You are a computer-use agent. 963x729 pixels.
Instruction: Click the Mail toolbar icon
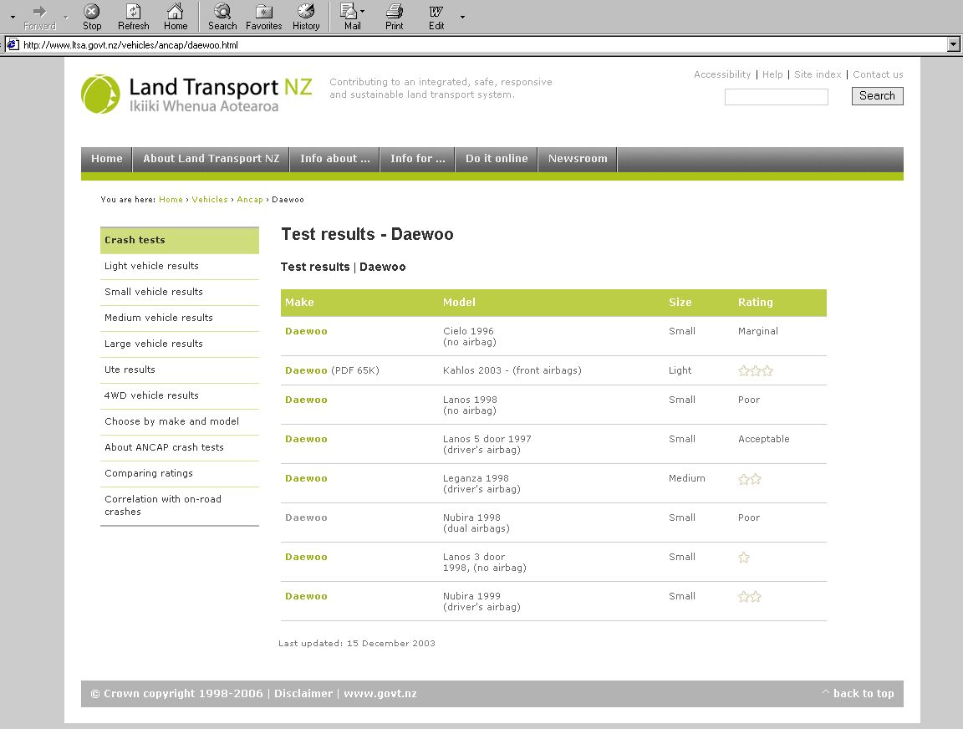pos(350,17)
